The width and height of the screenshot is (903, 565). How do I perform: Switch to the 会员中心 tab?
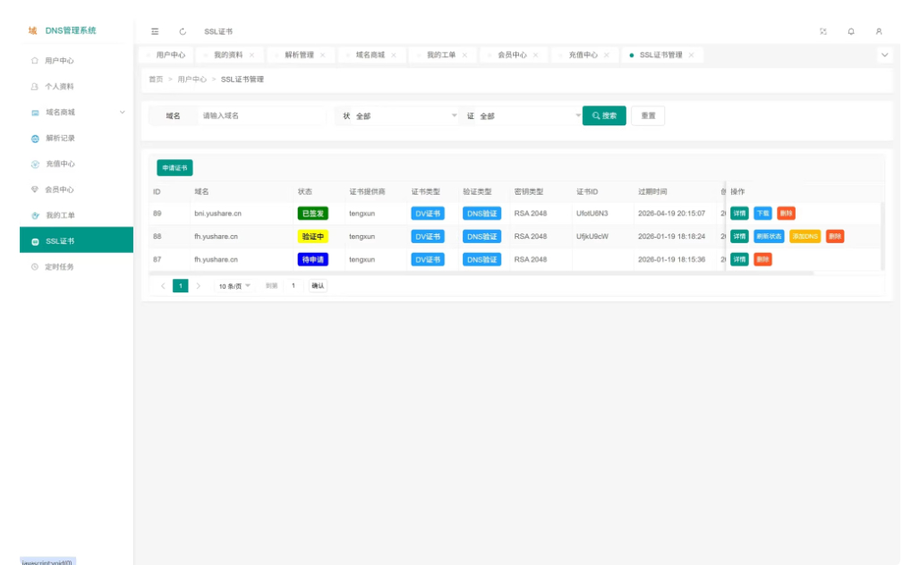pos(512,55)
